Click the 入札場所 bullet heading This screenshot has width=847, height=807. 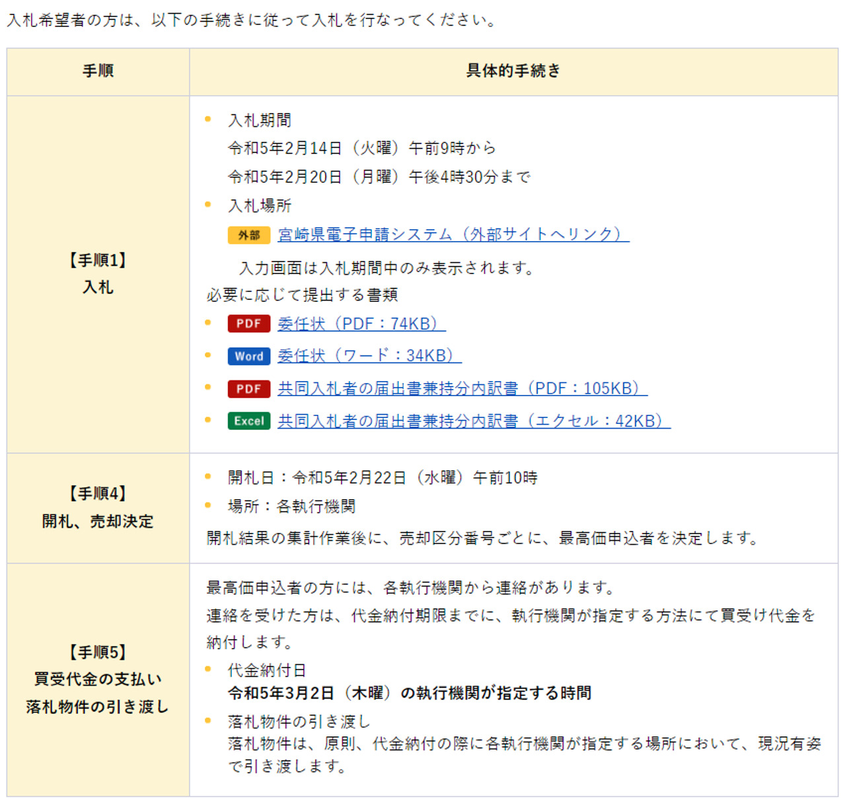tap(259, 206)
